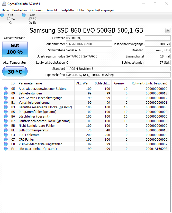Click the Standard field ACS-4 Revision 5
The image size is (172, 213).
click(118, 69)
